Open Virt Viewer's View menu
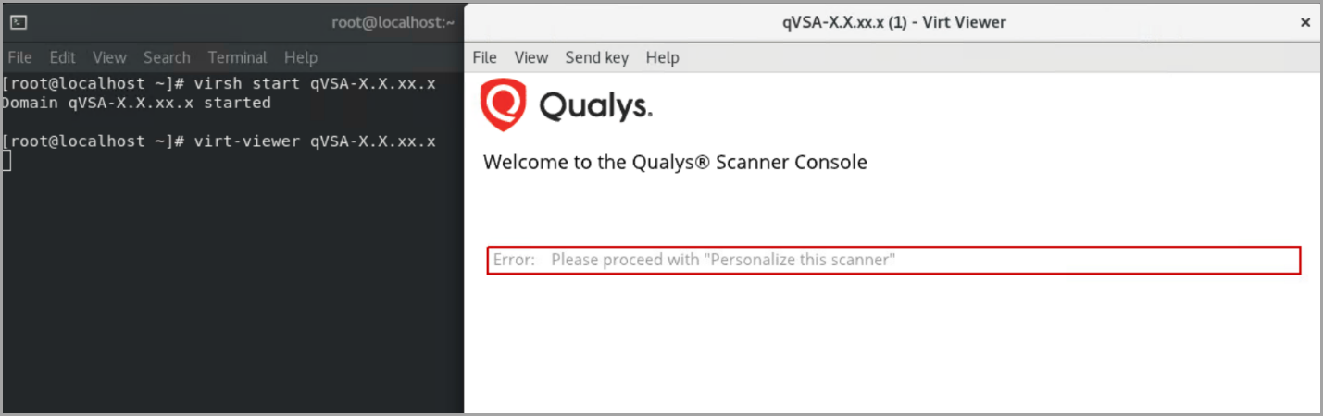This screenshot has height=416, width=1323. pos(531,57)
